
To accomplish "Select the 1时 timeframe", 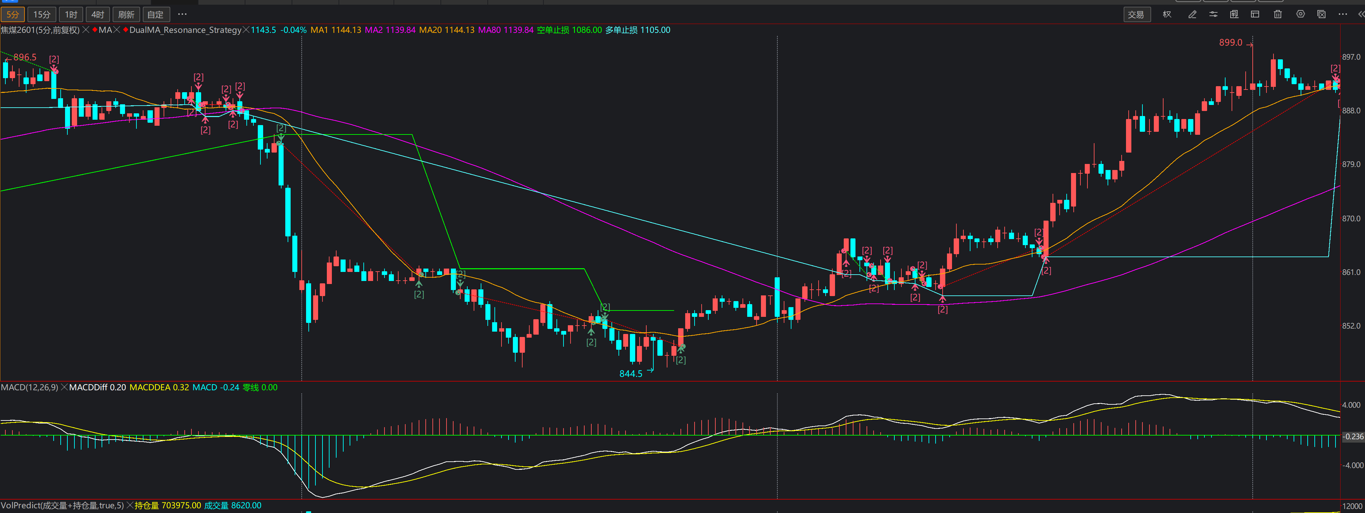I will click(x=71, y=14).
